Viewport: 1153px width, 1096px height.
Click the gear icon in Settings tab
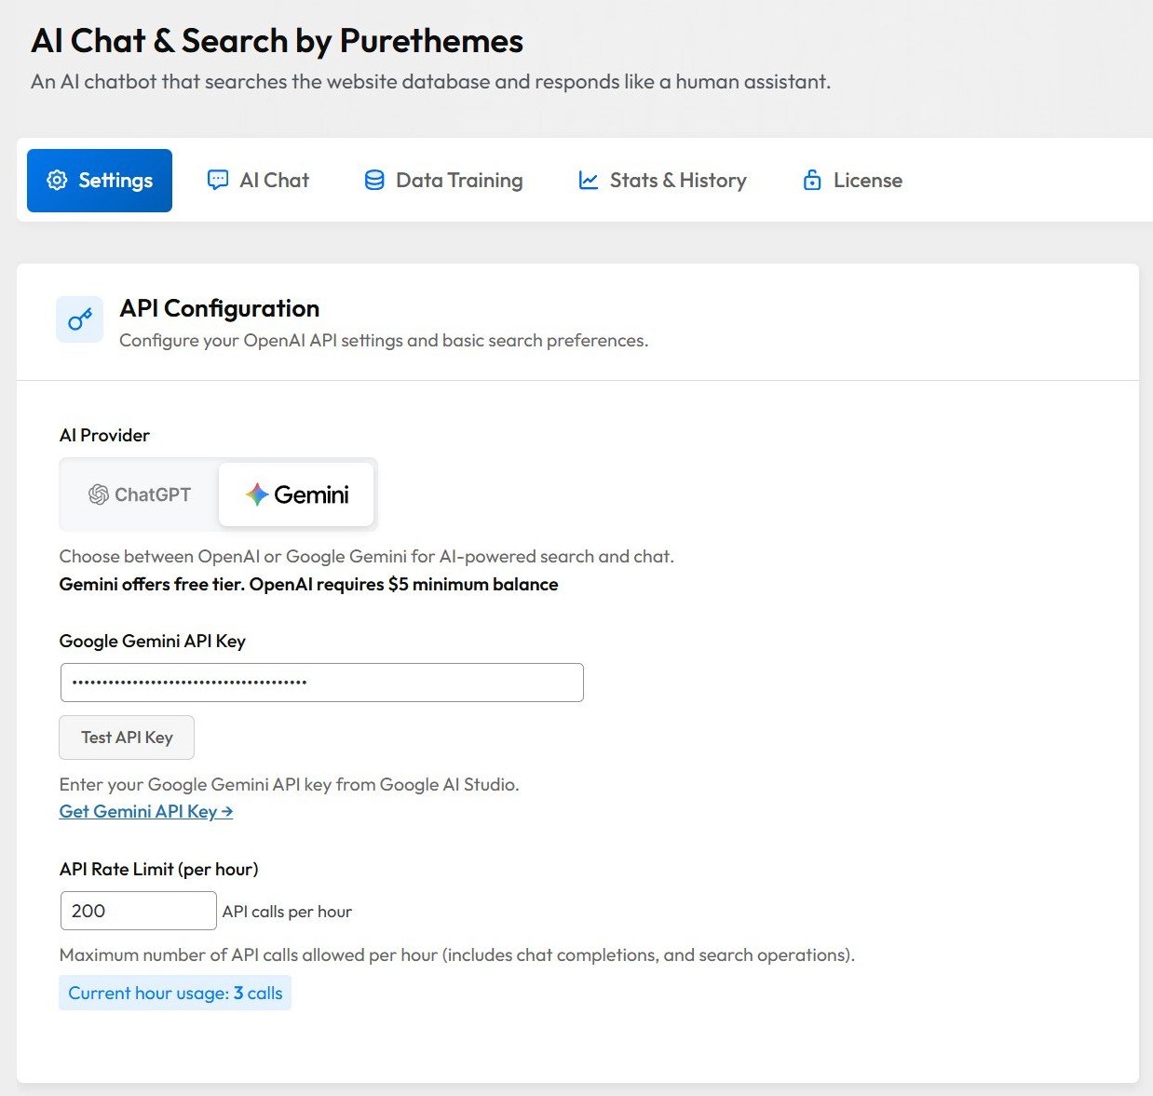pyautogui.click(x=57, y=181)
